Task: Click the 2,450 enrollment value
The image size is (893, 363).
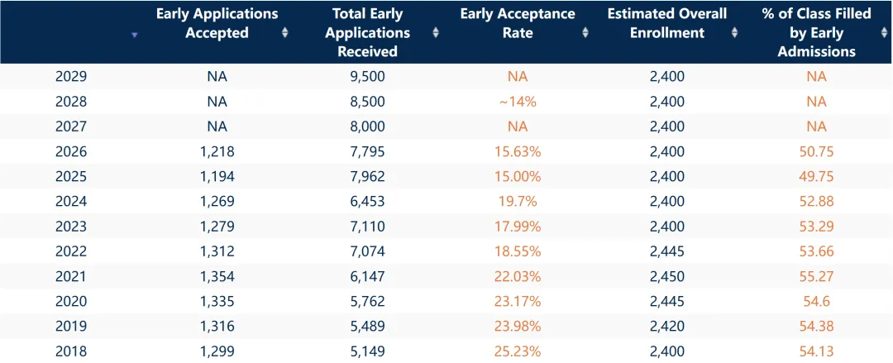Action: 667,277
